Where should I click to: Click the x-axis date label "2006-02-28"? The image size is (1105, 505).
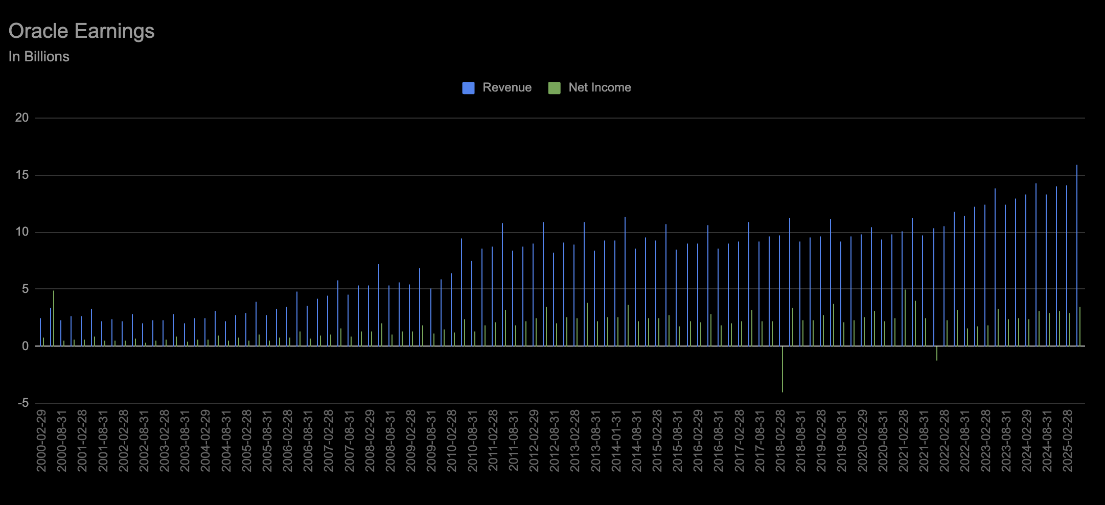(x=288, y=441)
